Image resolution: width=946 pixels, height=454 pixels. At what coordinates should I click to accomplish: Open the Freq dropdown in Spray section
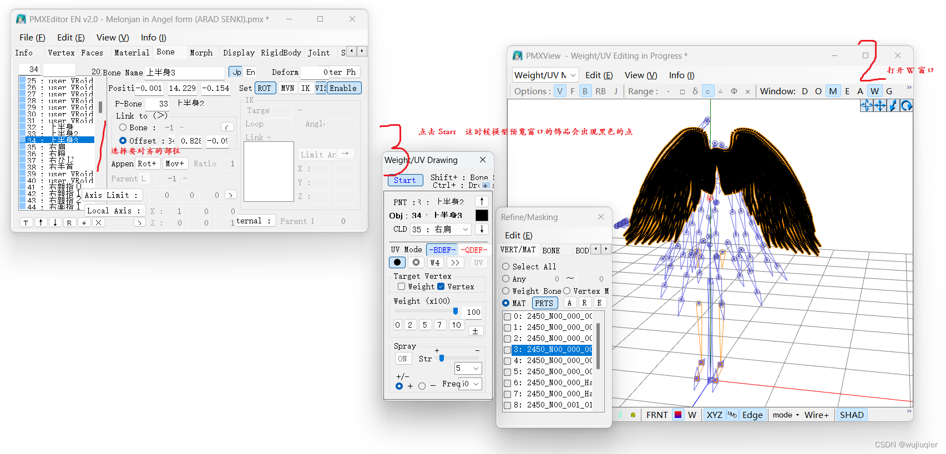(x=471, y=384)
